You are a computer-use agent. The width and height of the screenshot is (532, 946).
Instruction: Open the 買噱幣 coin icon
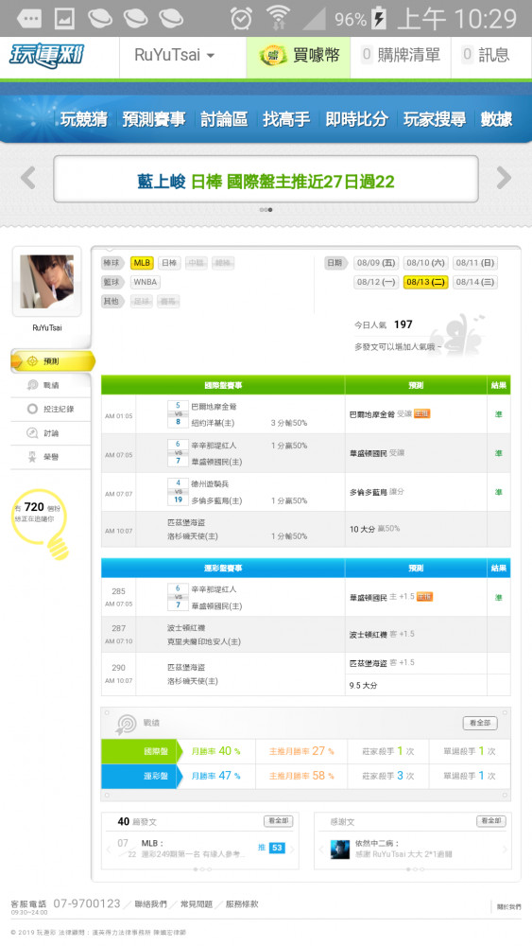[x=273, y=56]
